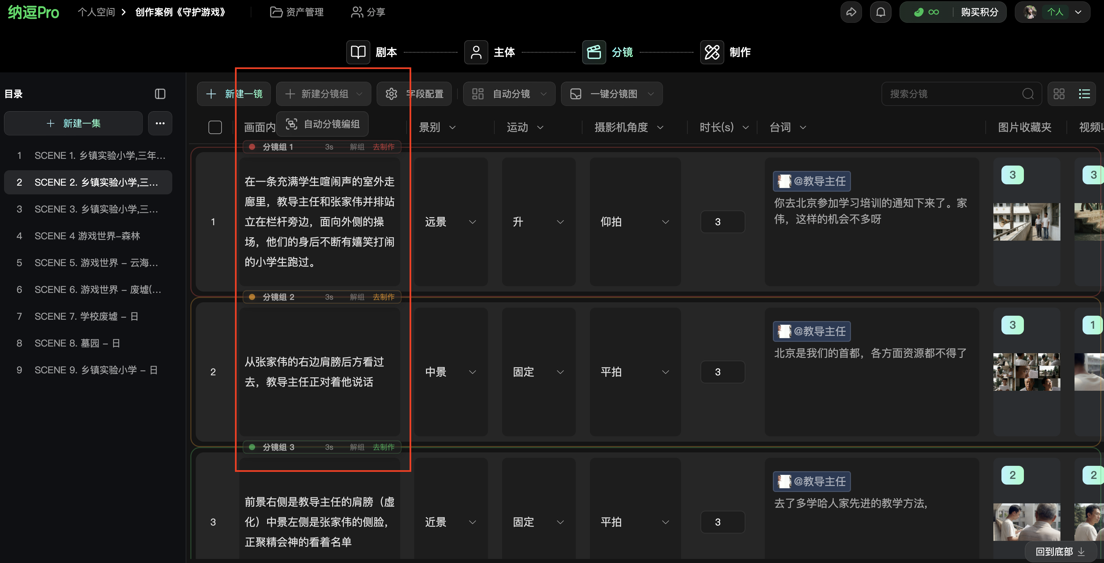Click the 纳逗Pro logo
This screenshot has height=563, width=1104.
pos(34,12)
